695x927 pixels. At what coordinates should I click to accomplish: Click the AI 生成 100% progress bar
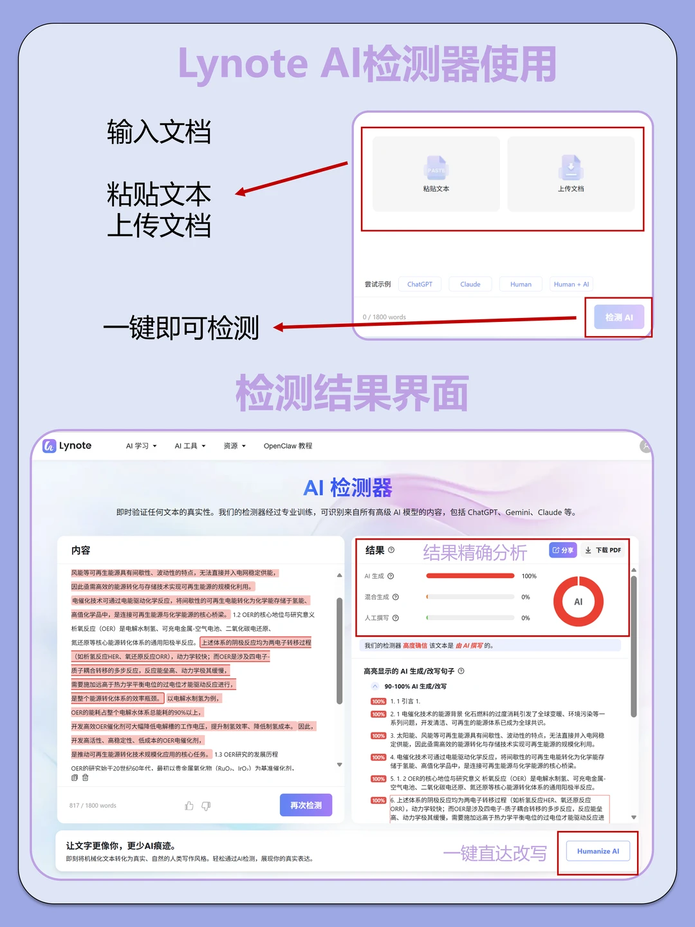[470, 576]
